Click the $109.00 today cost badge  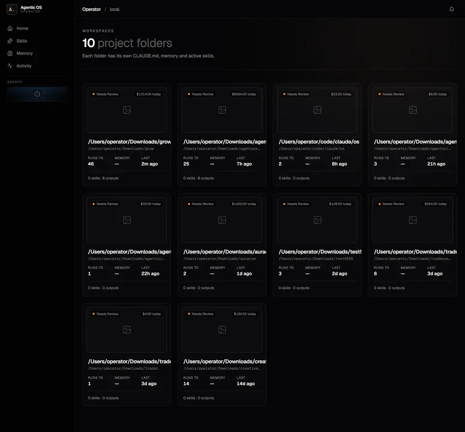point(340,204)
